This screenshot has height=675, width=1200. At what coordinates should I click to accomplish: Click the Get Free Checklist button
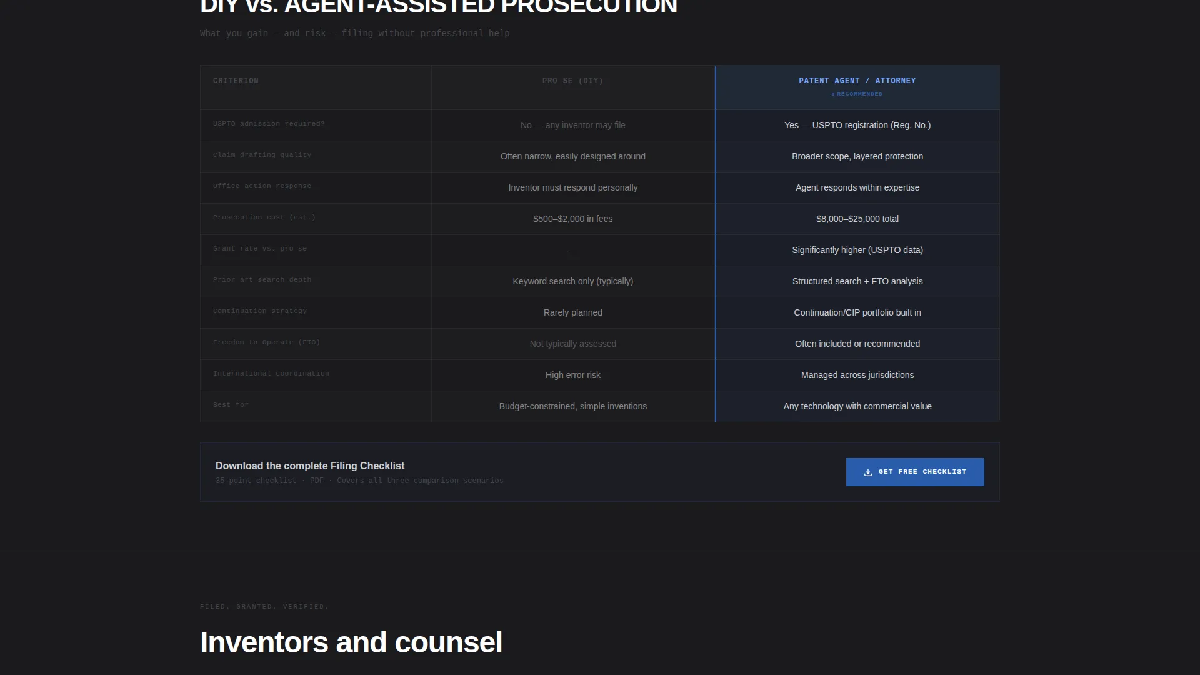pos(915,472)
